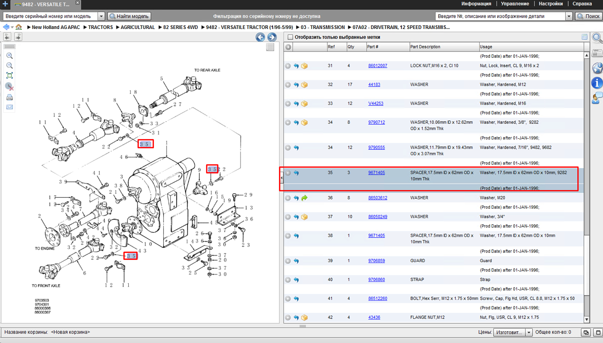
Task: Expand the diagram panel with right-arrow icon
Action: (18, 37)
